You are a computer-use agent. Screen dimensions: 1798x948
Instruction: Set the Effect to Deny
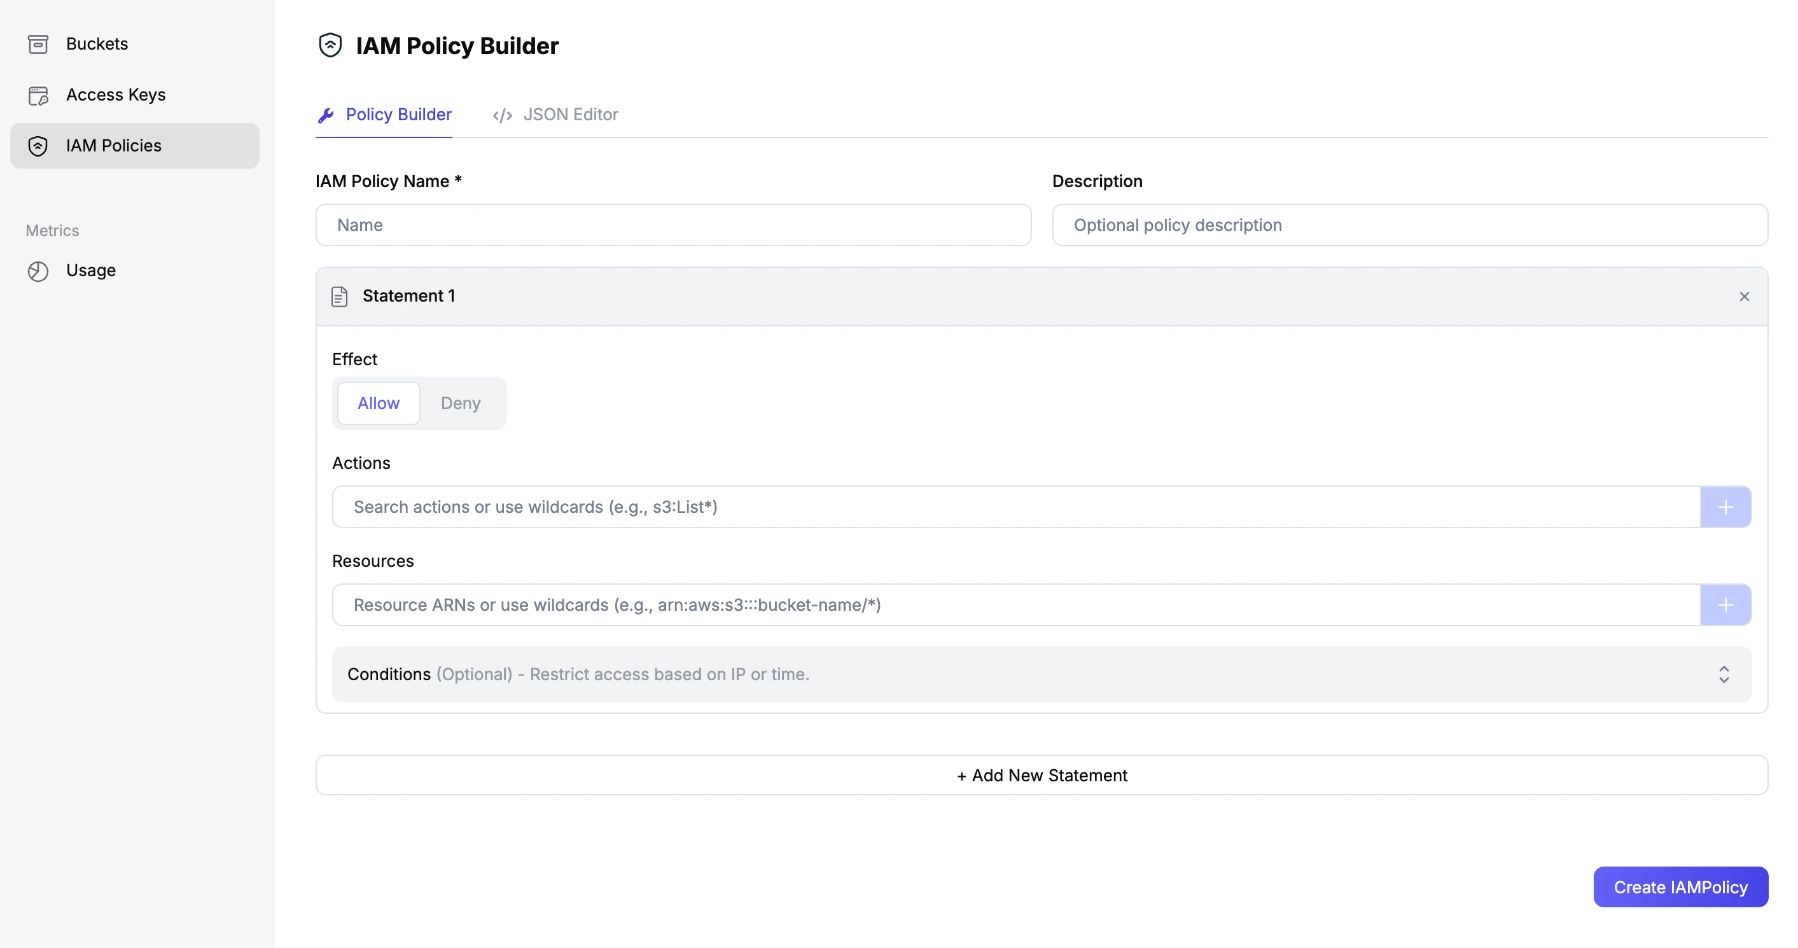(461, 403)
